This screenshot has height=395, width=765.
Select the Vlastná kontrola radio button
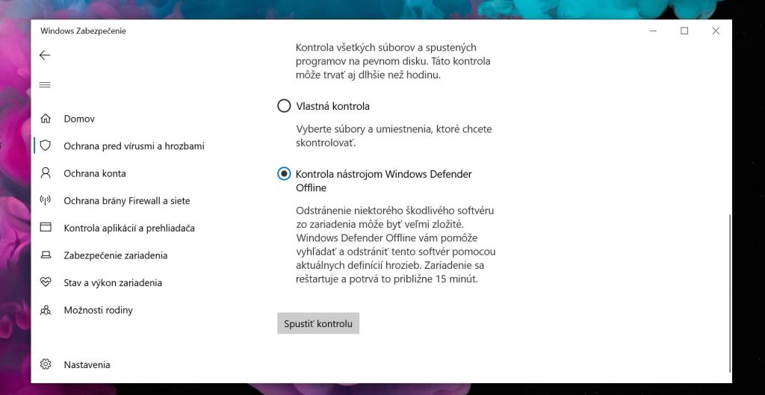pyautogui.click(x=284, y=106)
